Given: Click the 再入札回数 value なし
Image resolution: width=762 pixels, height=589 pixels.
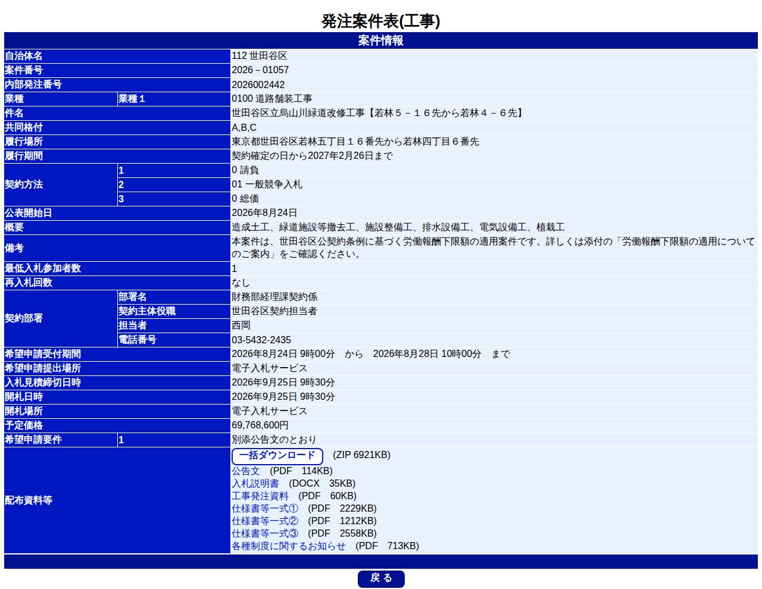Looking at the screenshot, I should pyautogui.click(x=241, y=283).
